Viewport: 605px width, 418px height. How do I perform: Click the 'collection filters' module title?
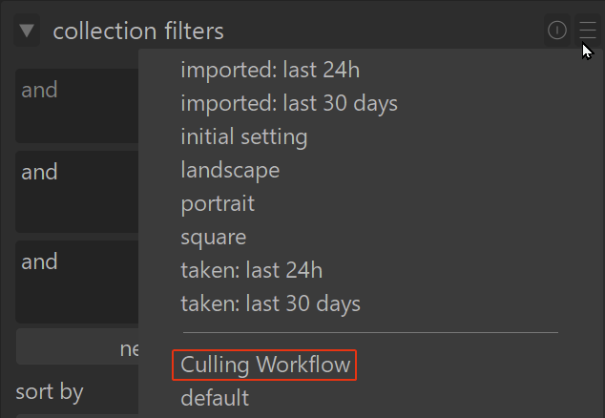pos(138,31)
